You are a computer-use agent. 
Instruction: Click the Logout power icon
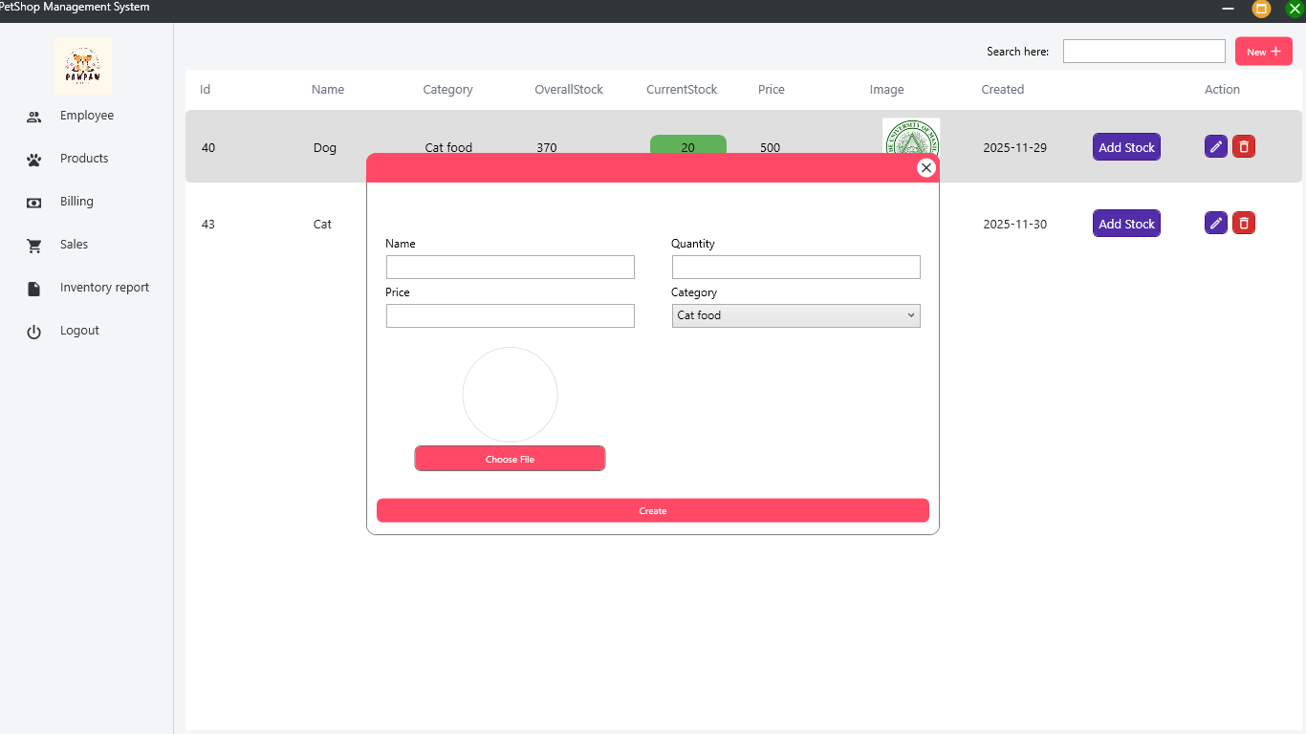(34, 332)
